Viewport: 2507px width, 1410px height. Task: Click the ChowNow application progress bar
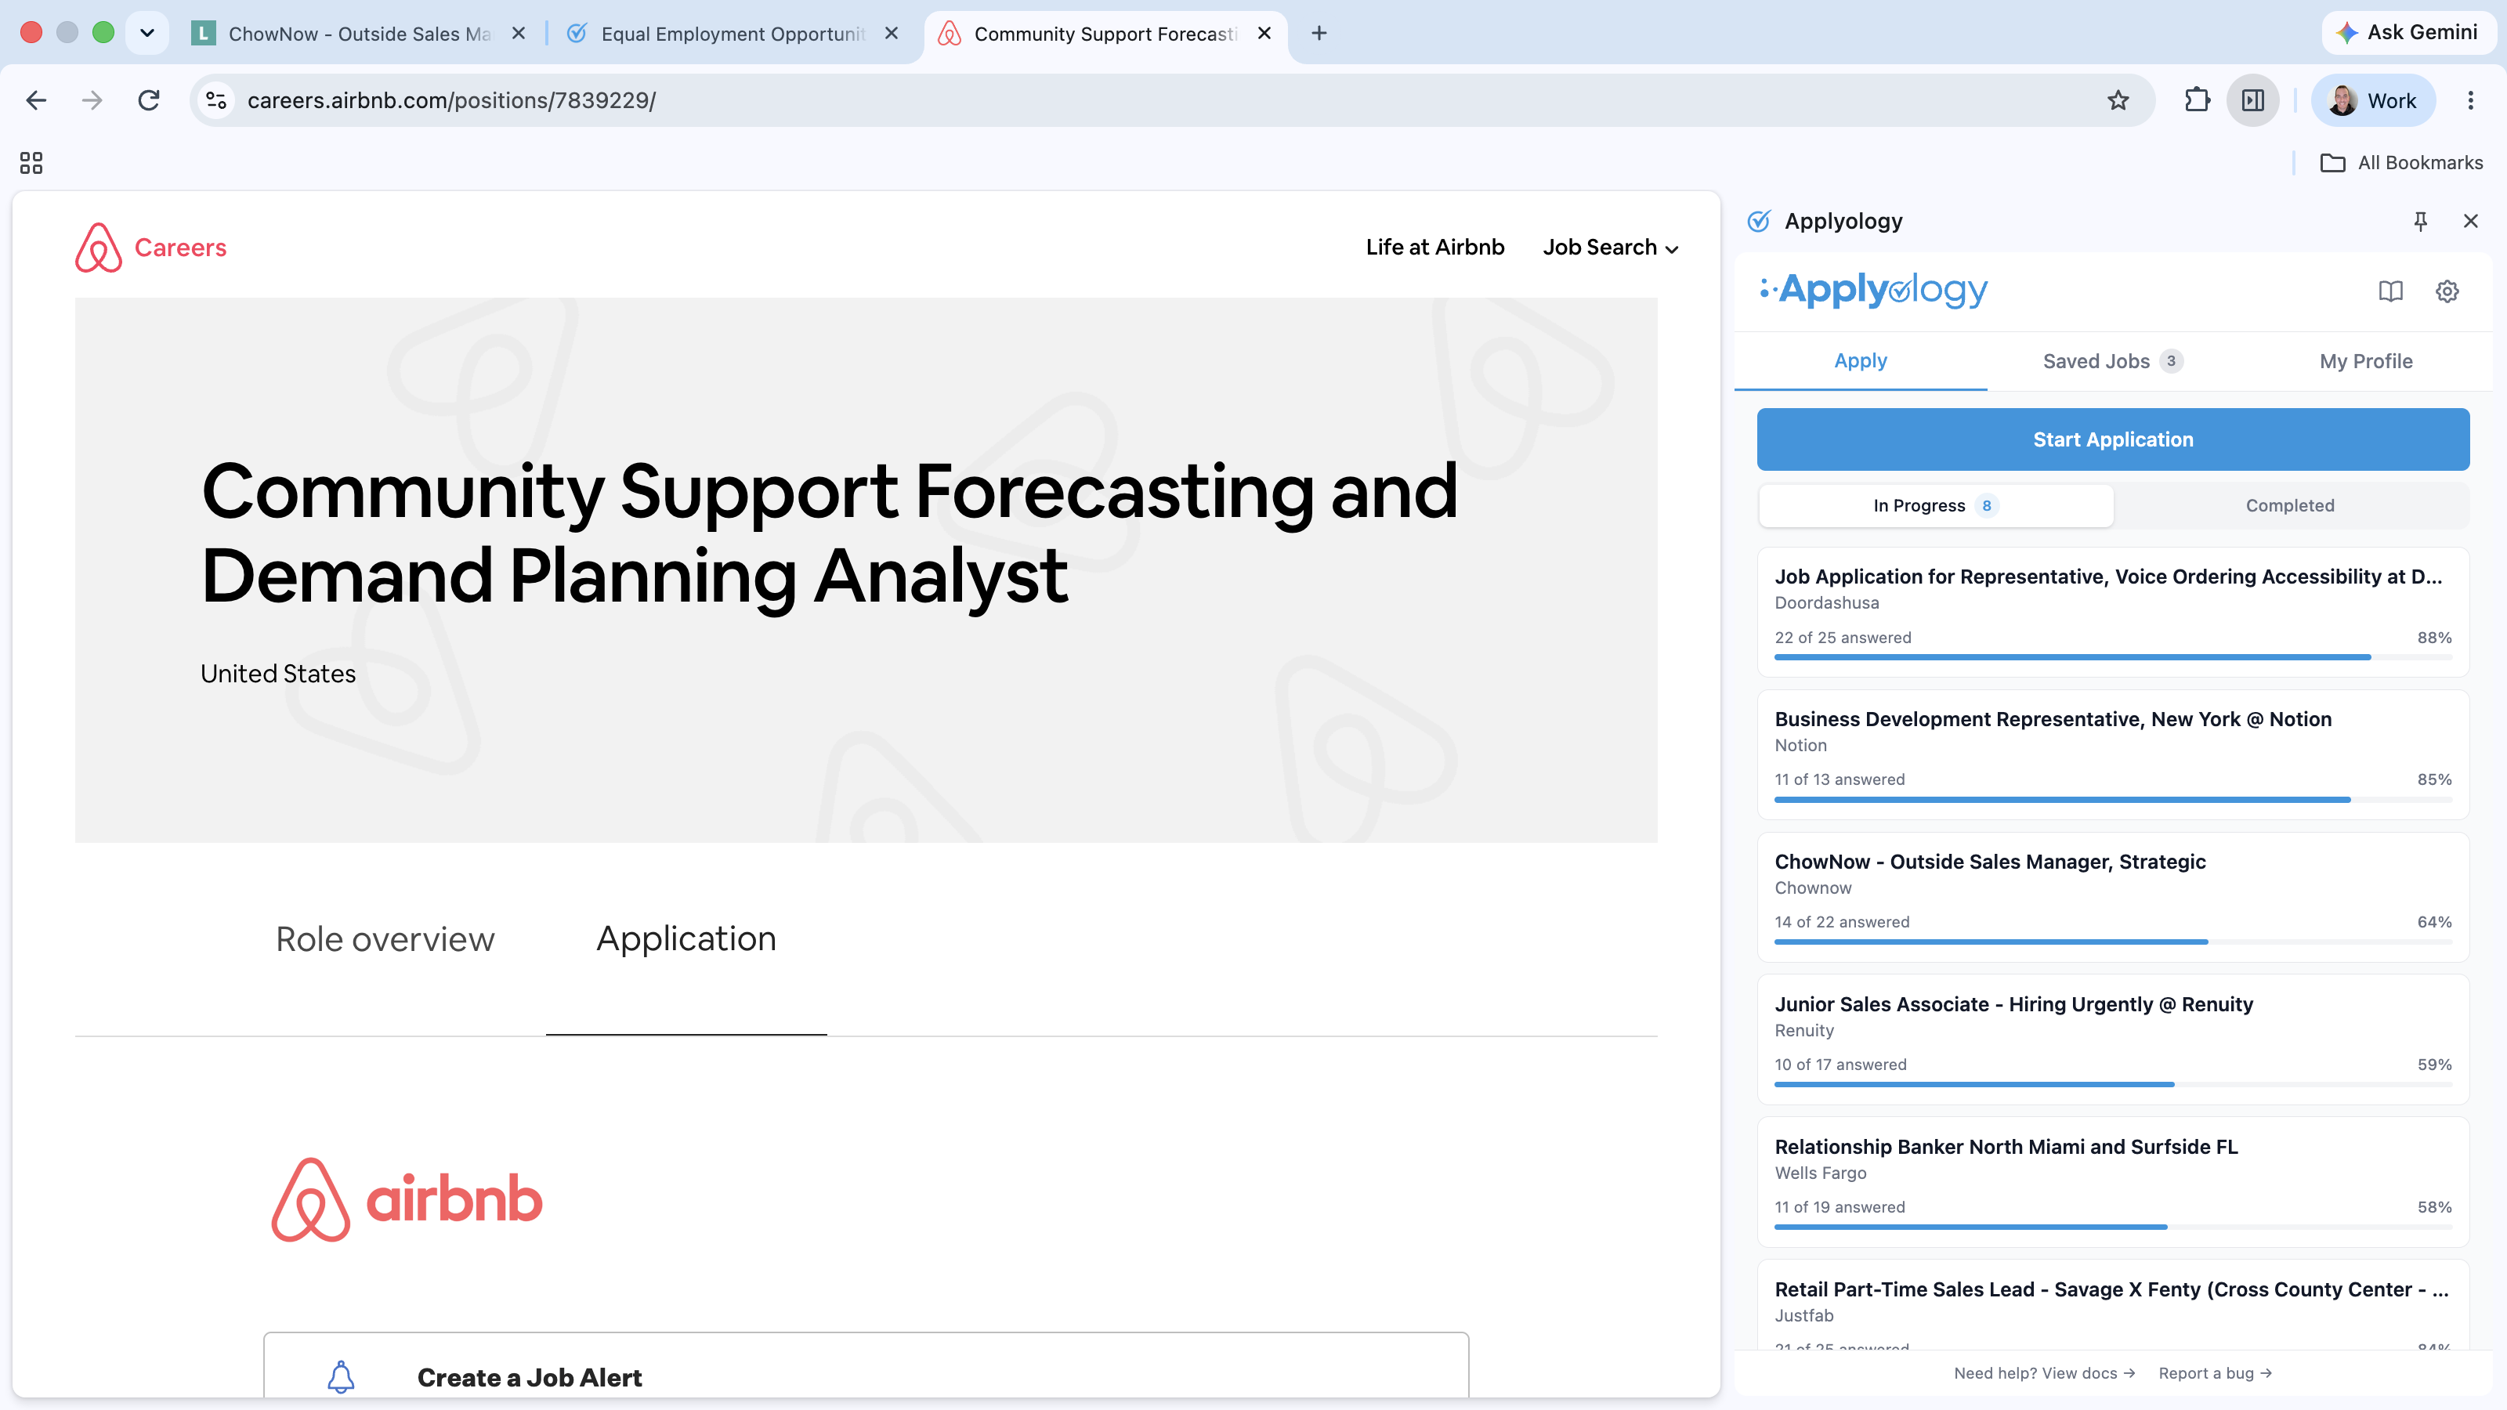(2112, 942)
